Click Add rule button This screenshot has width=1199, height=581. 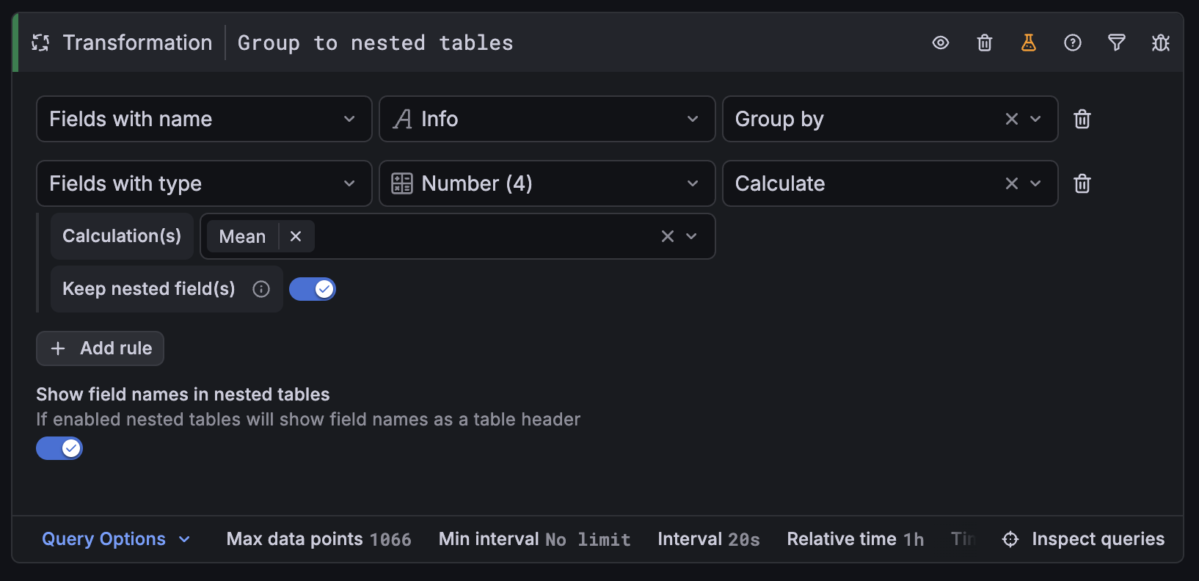[x=100, y=348]
